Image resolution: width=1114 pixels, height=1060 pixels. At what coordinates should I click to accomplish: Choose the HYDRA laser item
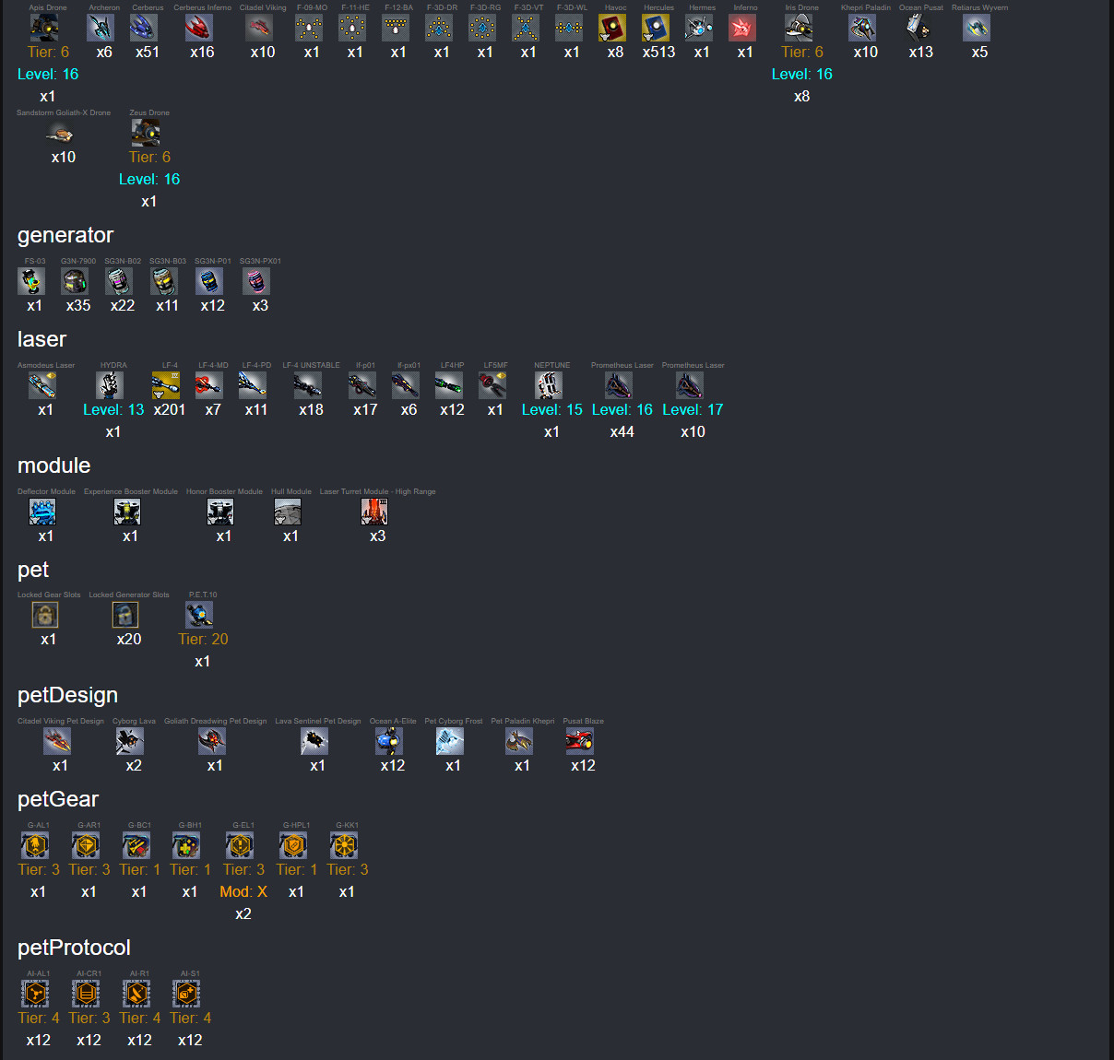[110, 385]
